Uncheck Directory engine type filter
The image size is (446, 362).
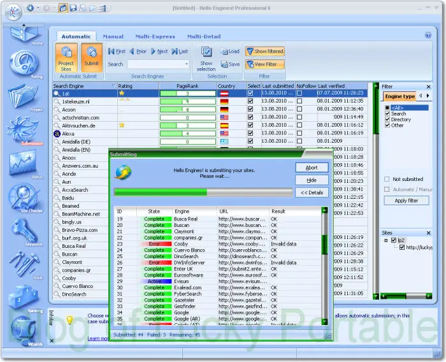click(387, 119)
